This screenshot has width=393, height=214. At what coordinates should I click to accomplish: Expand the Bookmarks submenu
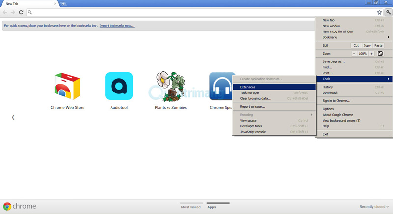354,37
